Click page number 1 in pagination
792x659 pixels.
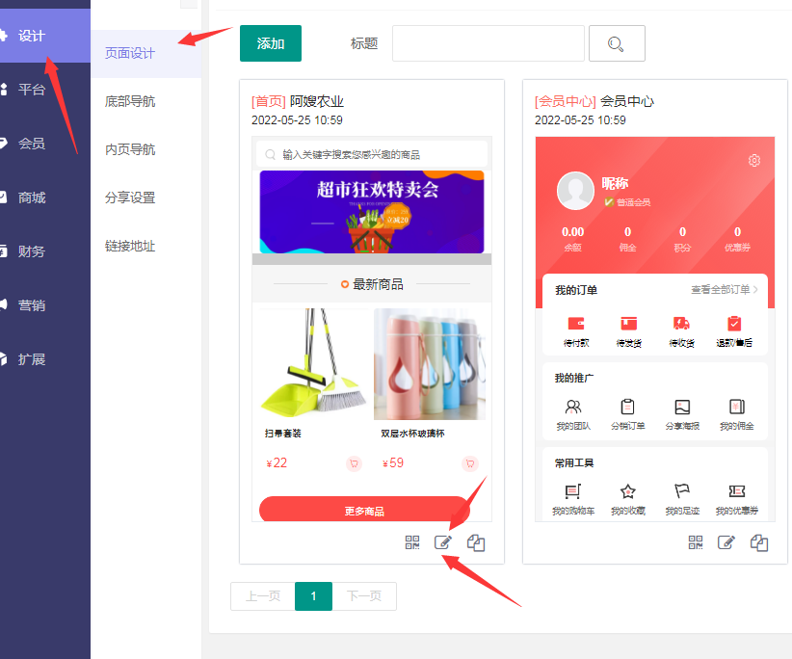click(314, 596)
